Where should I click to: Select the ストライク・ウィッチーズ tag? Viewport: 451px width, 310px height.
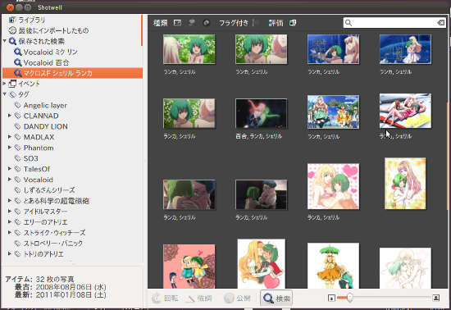[x=72, y=233]
